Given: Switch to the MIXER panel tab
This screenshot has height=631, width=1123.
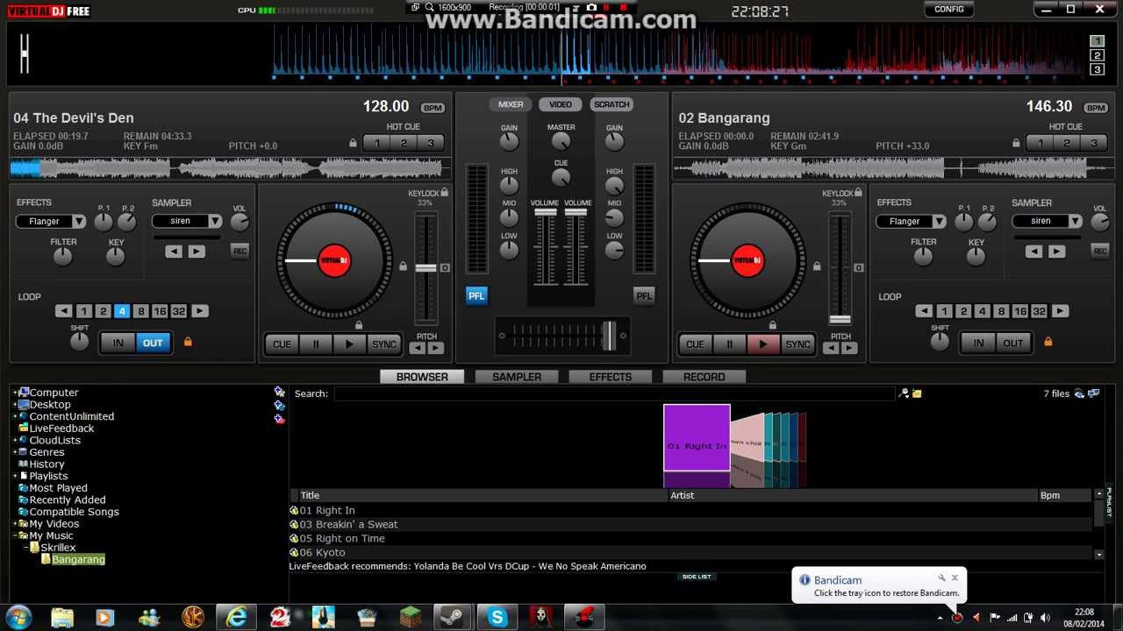Looking at the screenshot, I should pyautogui.click(x=511, y=104).
